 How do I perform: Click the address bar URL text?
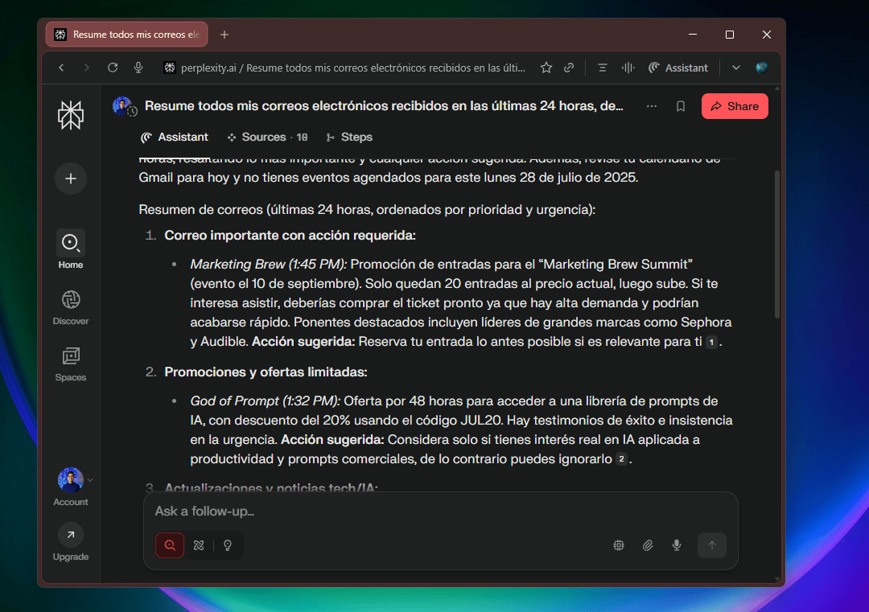tap(353, 68)
